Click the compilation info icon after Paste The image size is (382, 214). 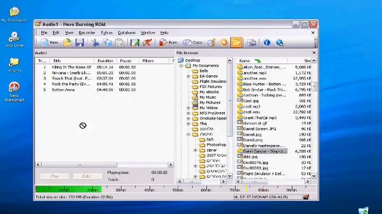click(135, 42)
